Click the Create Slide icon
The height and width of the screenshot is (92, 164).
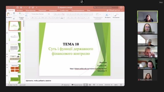coord(21,14)
